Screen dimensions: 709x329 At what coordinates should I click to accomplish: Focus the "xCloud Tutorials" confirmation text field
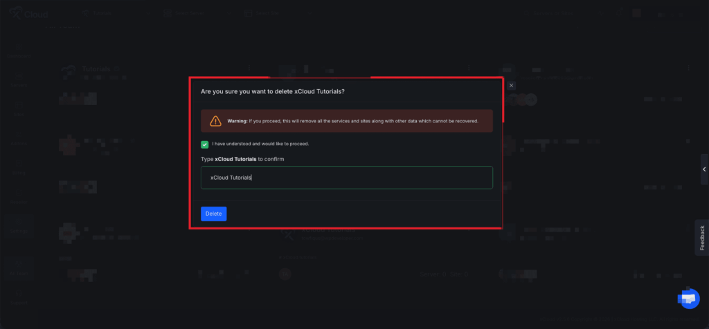pos(347,178)
